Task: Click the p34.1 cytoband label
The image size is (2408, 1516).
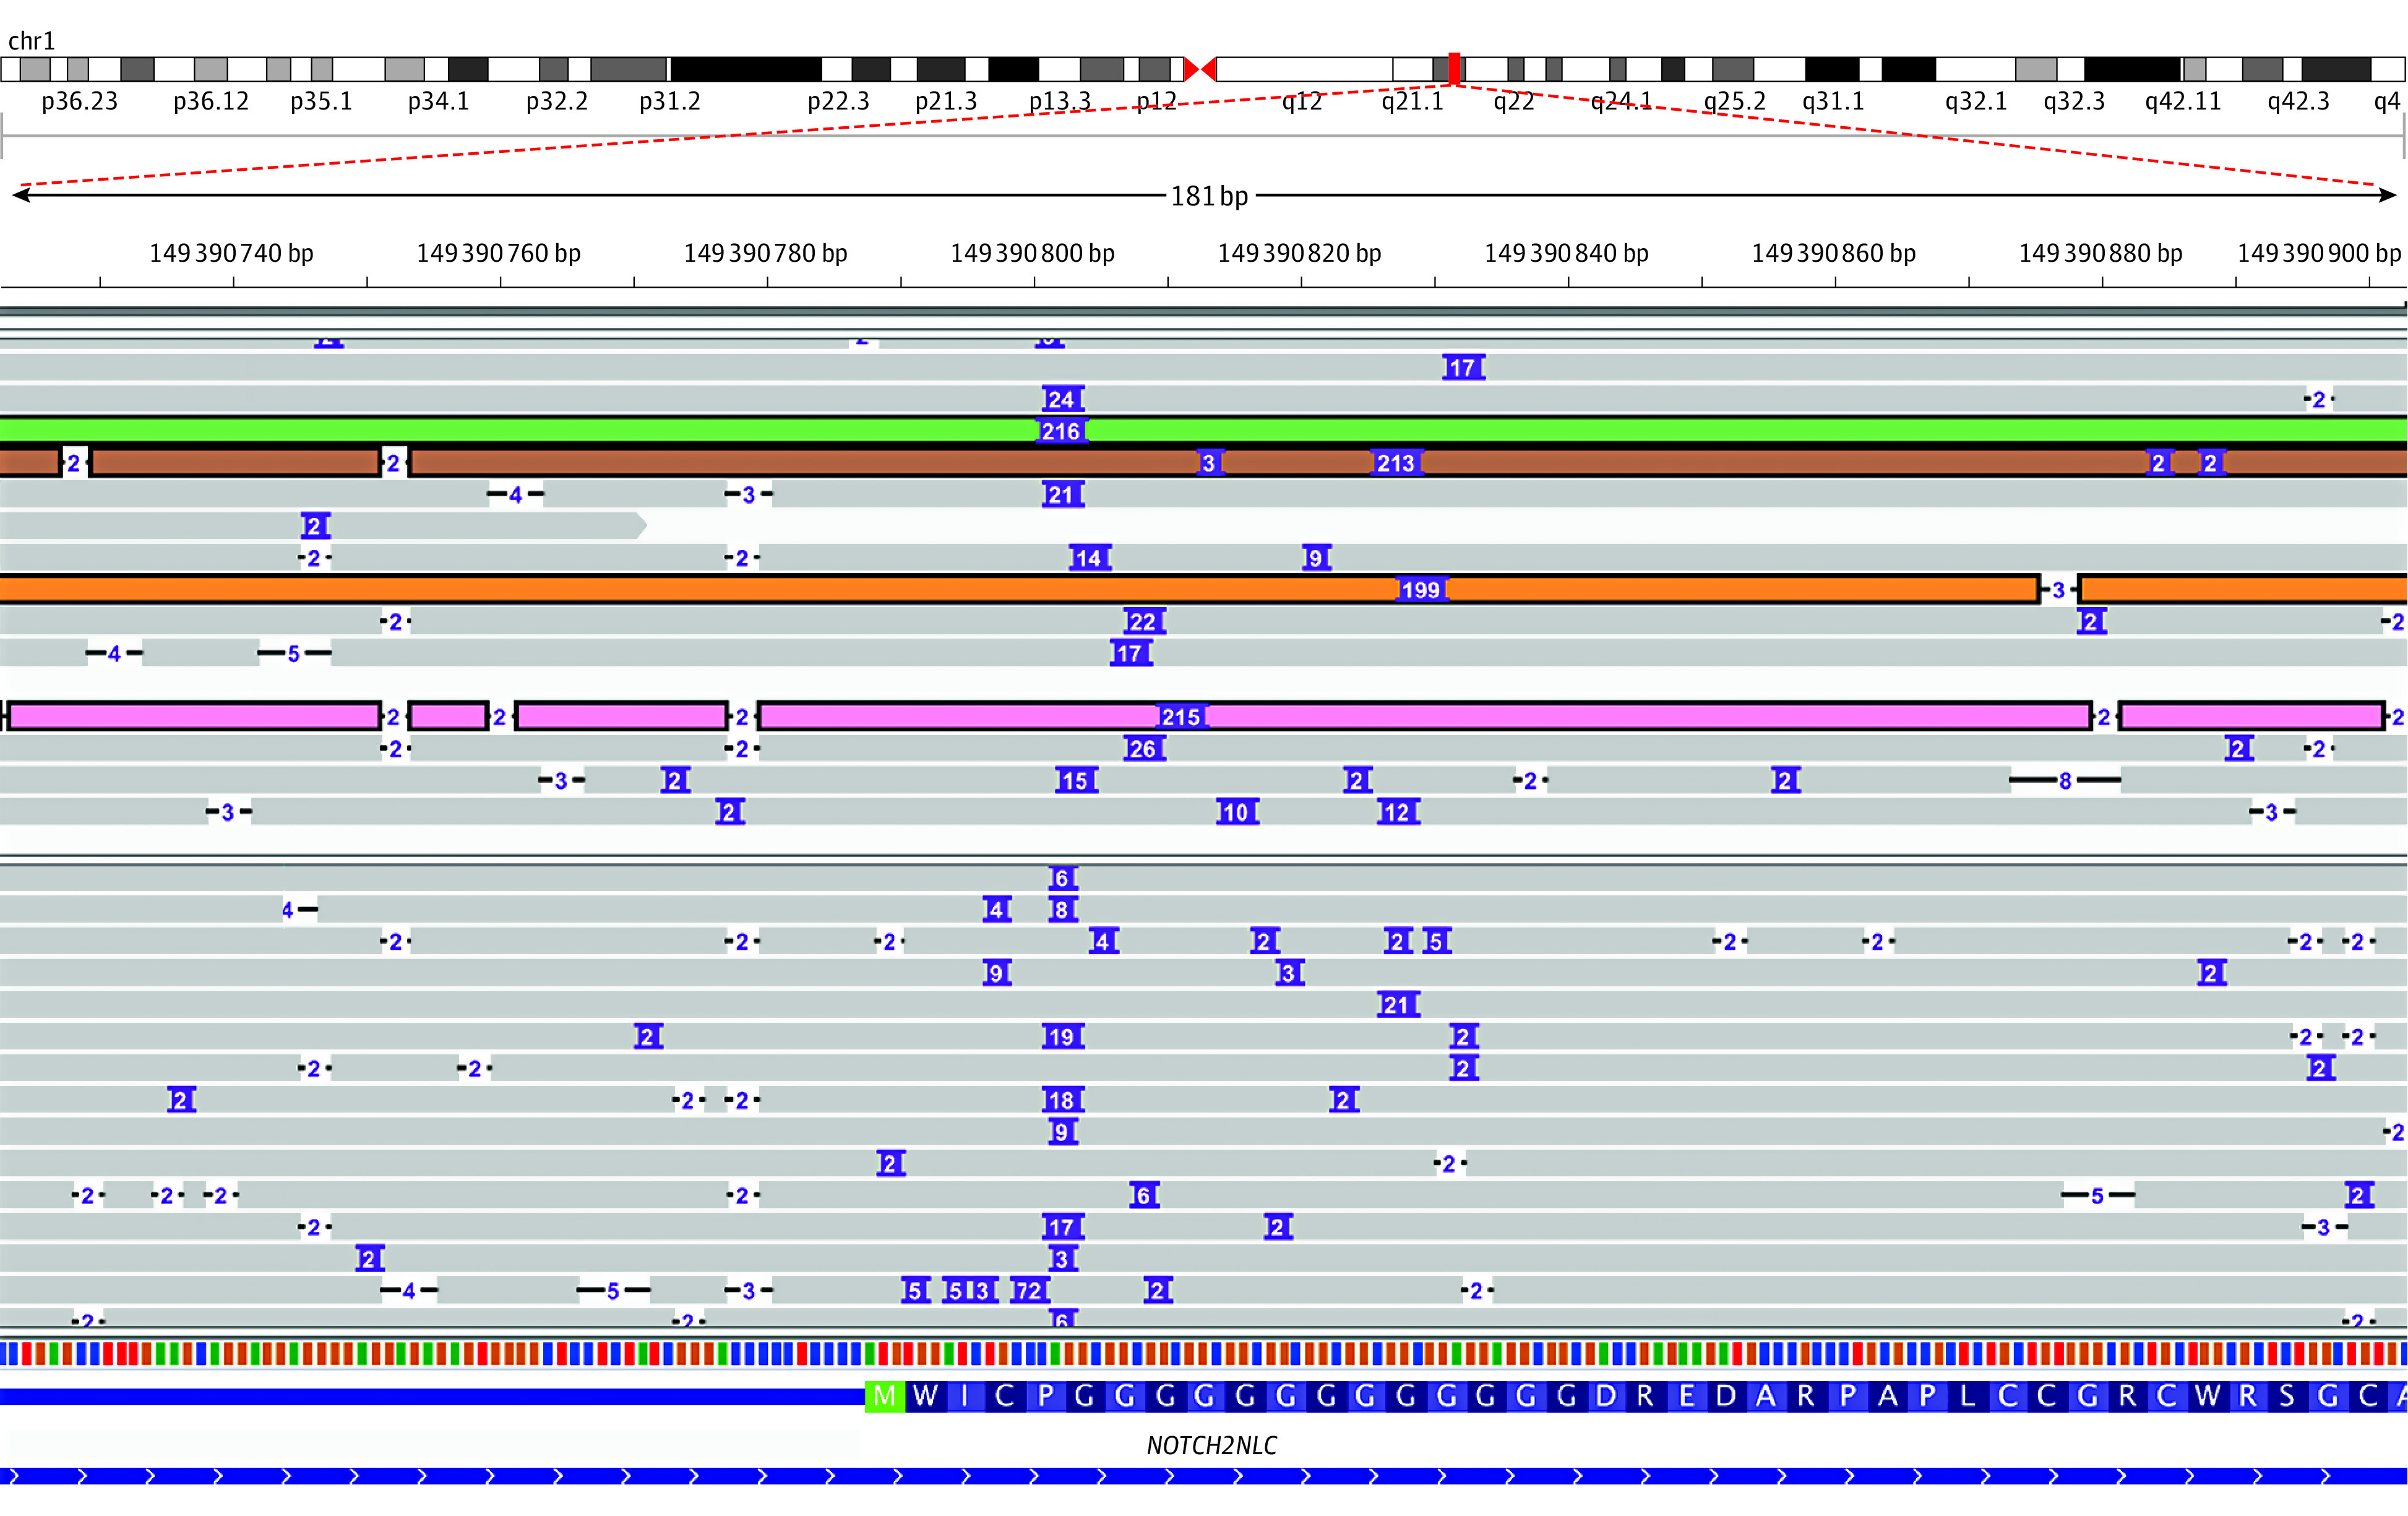Action: click(438, 101)
